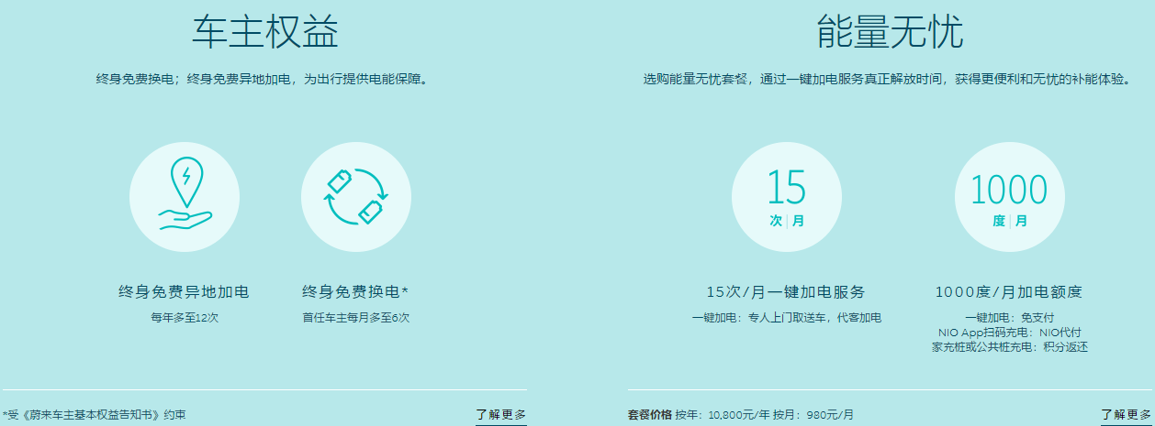The height and width of the screenshot is (426, 1155).
Task: Click the 能量无忧 subtitle about 选购能量无忧套餐
Action: click(890, 80)
